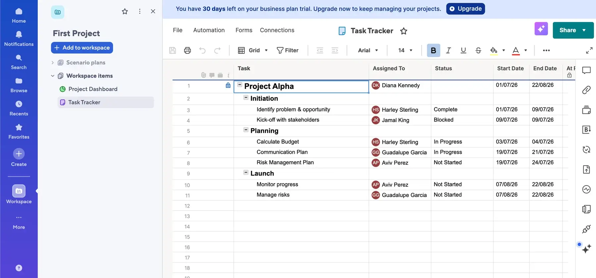This screenshot has height=278, width=596.
Task: Open the Brandfolder B panel icon
Action: point(586,130)
